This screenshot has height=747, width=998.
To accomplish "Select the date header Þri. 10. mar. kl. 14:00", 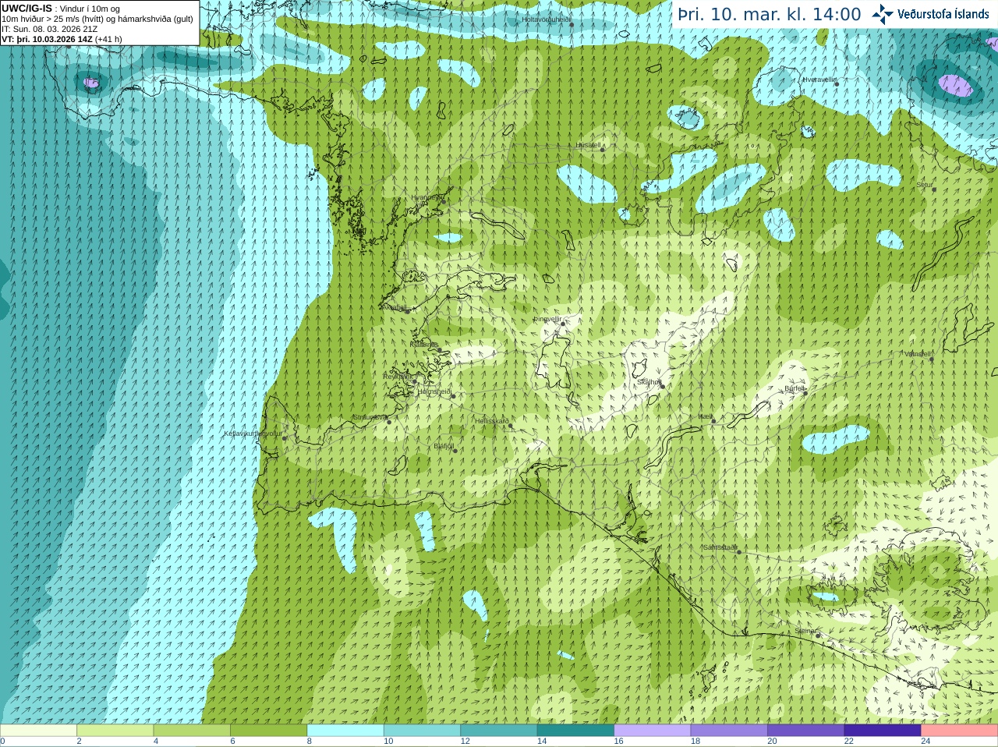I will coord(770,14).
